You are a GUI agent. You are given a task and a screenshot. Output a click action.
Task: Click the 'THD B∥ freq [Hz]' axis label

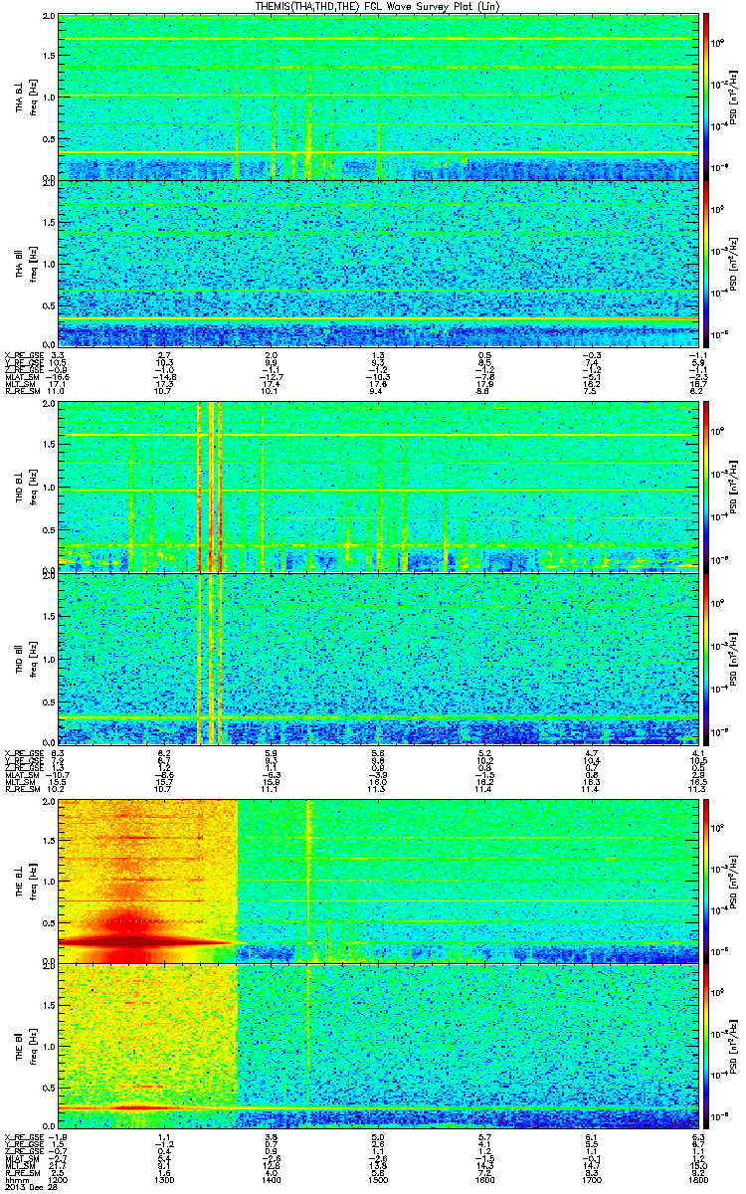click(24, 659)
